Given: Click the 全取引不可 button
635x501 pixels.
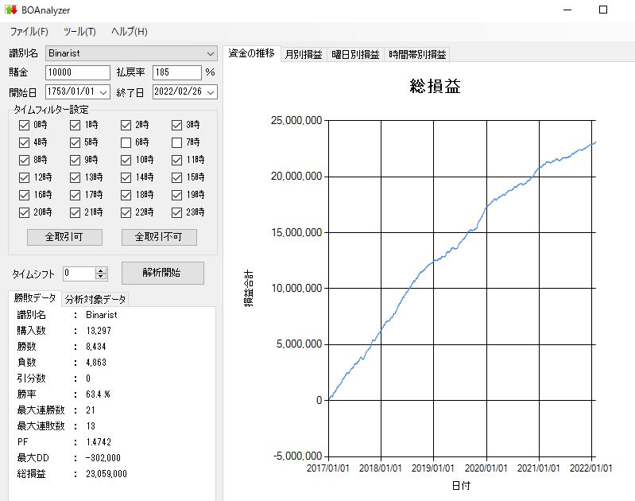Looking at the screenshot, I should coord(159,237).
